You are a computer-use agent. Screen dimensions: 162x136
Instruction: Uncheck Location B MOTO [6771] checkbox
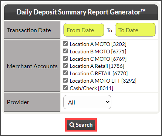coord(65,51)
